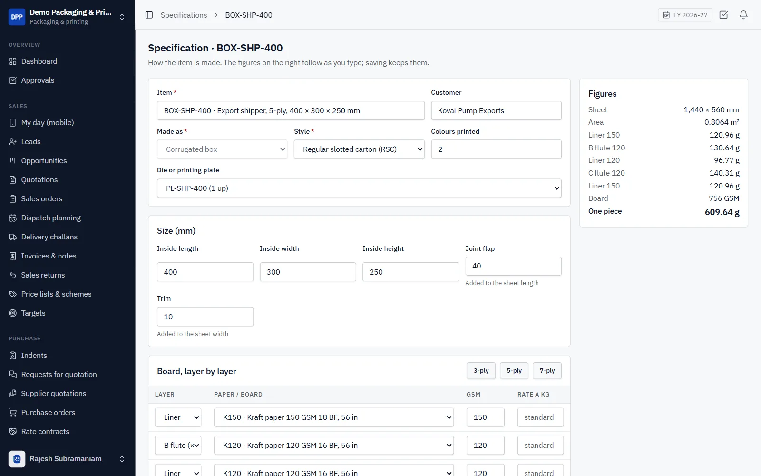The image size is (761, 476).
Task: Click the Quotations document icon
Action: click(13, 180)
